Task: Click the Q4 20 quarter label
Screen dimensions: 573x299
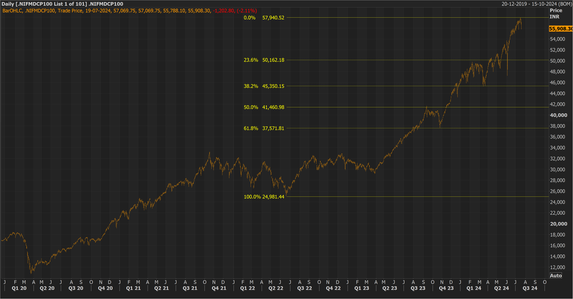Action: point(105,288)
